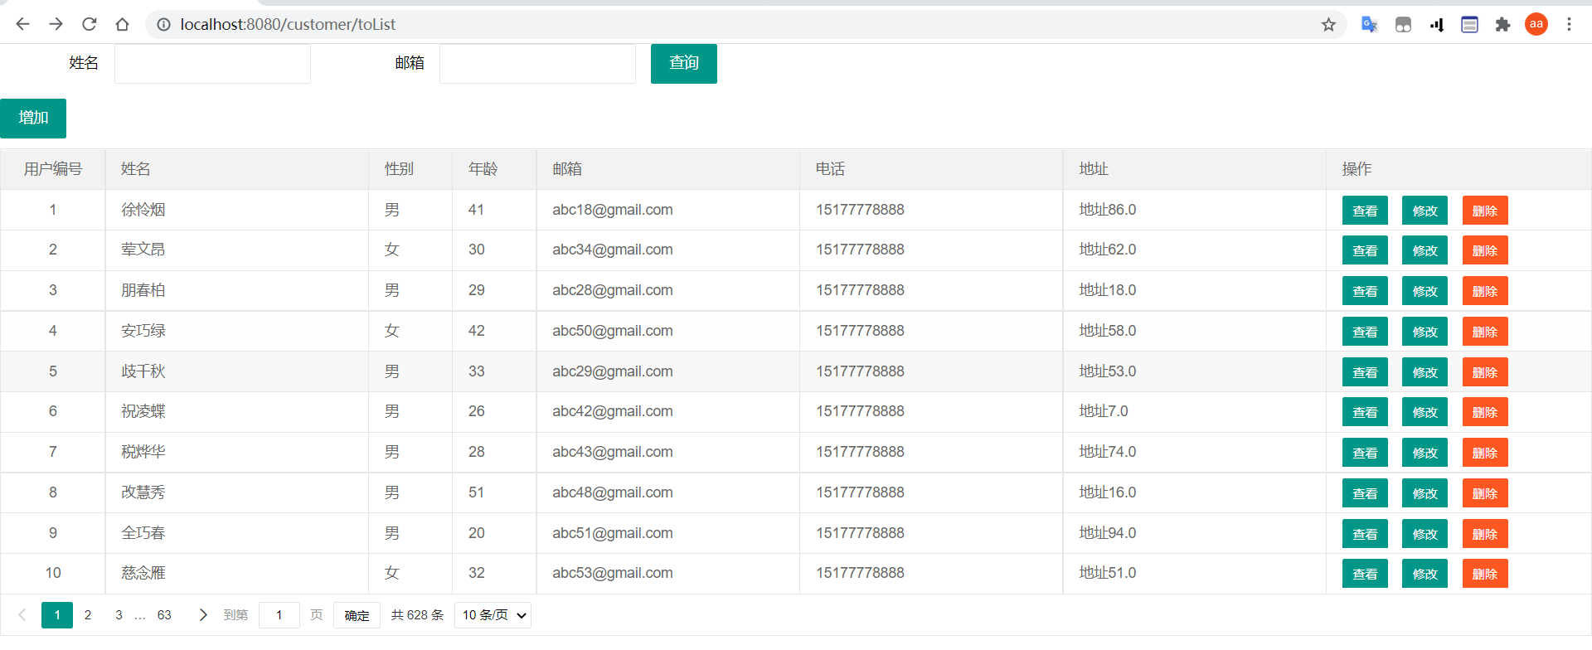Go to page 3 in pagination
Viewport: 1592px width, 650px height.
[119, 615]
